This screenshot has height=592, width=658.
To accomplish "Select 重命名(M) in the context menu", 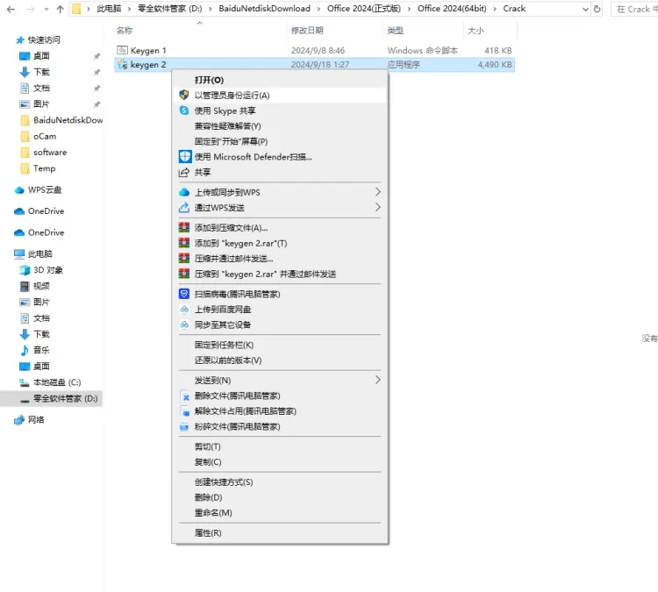I will [213, 512].
